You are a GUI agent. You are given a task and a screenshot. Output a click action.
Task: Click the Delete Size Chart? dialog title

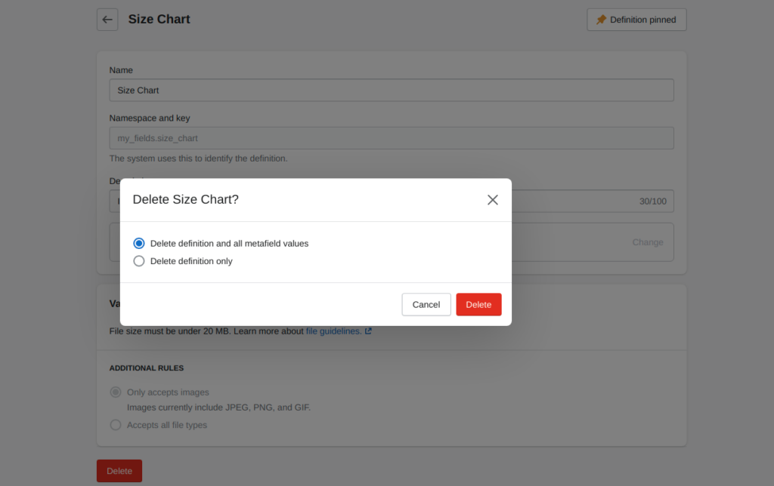coord(186,200)
